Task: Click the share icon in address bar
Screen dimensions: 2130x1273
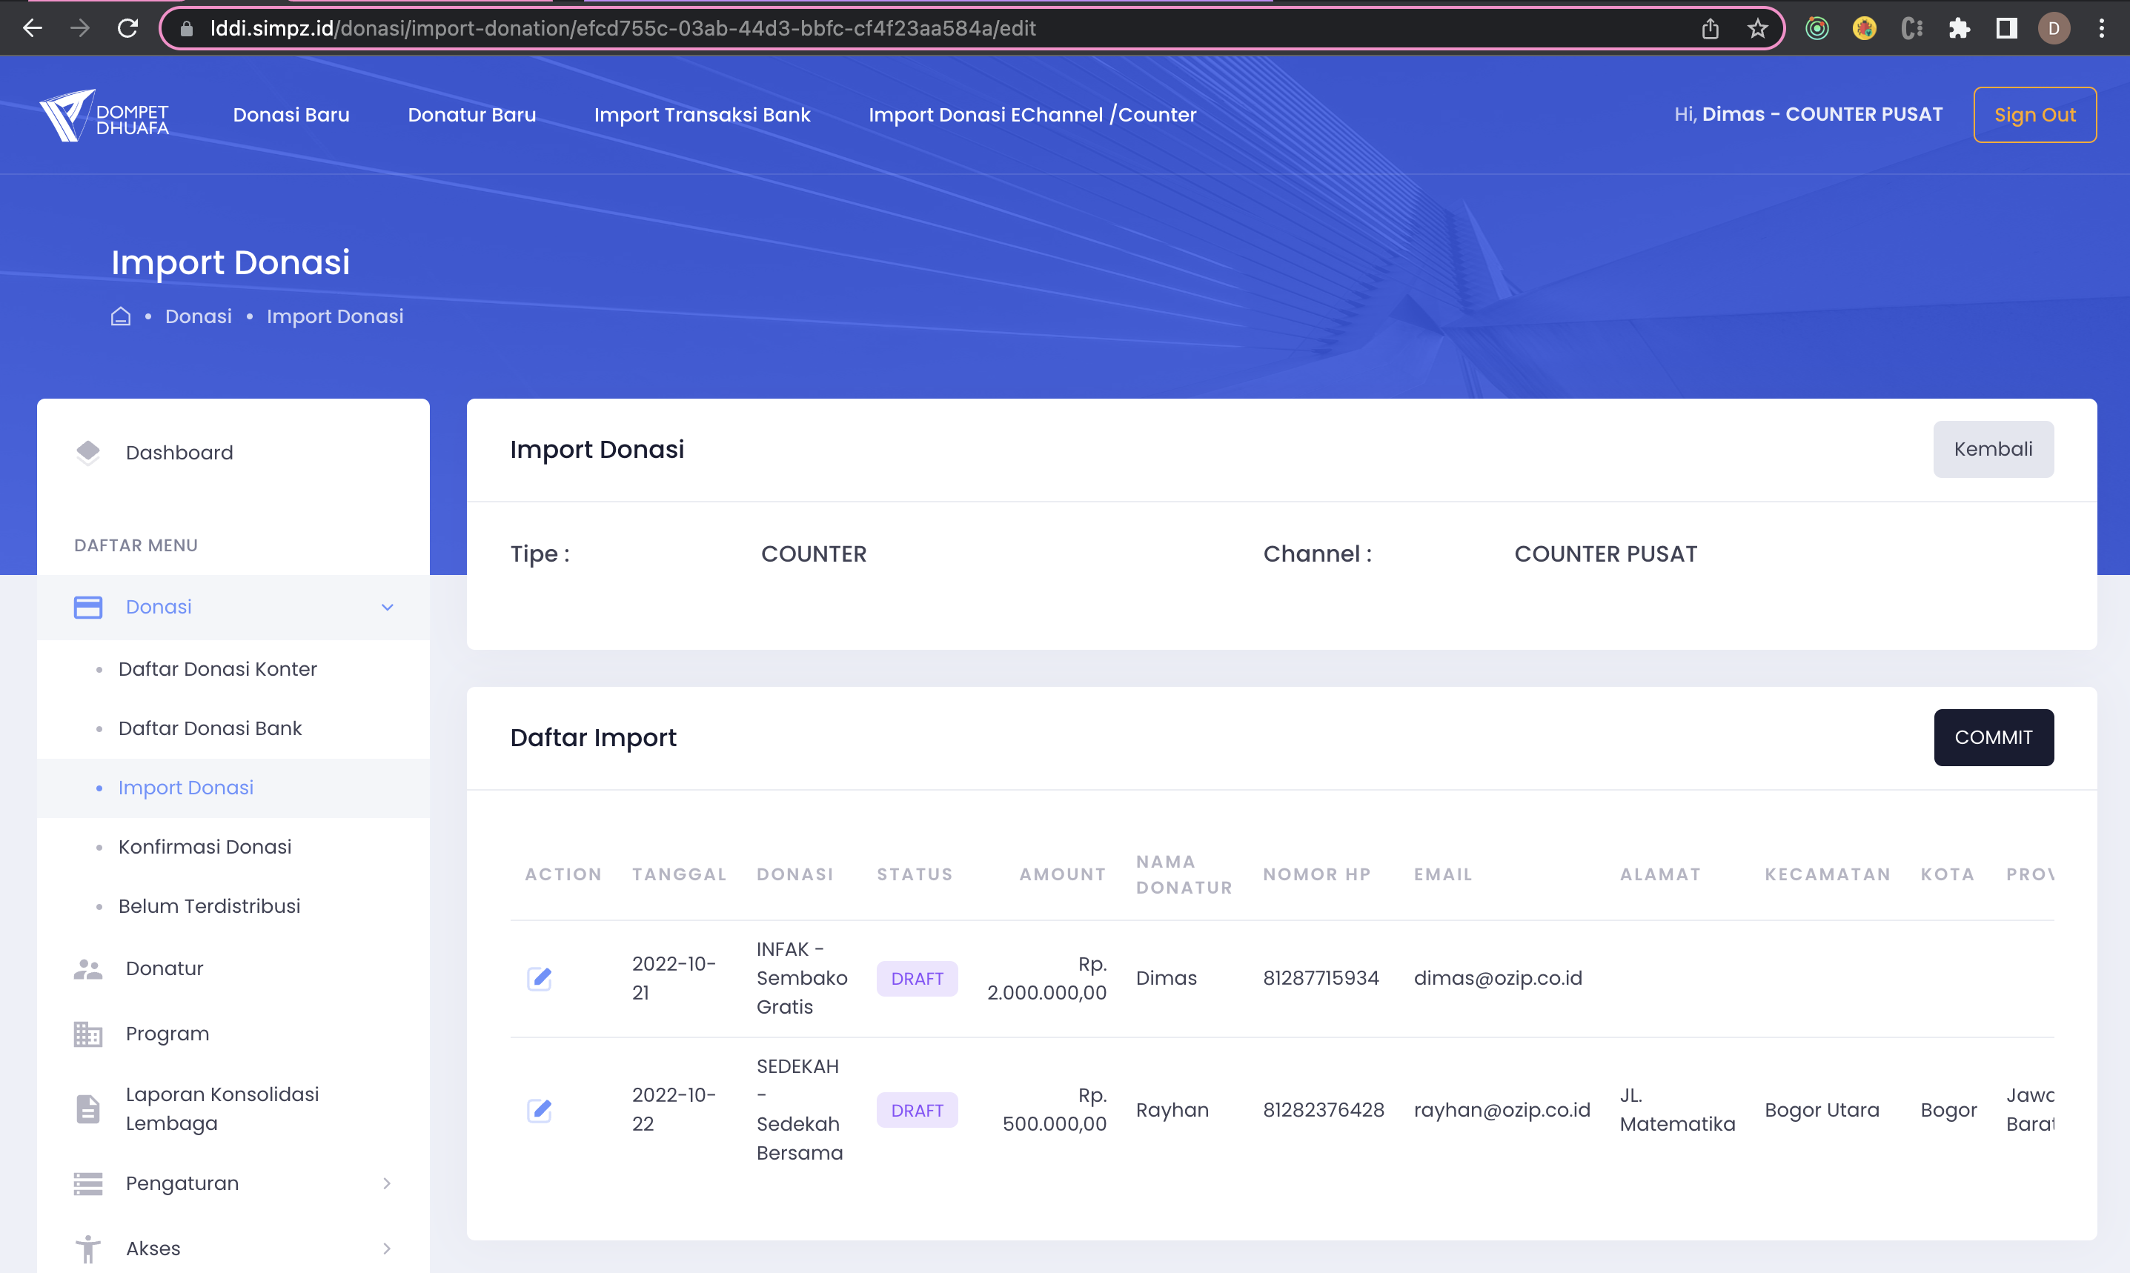Action: pyautogui.click(x=1710, y=28)
